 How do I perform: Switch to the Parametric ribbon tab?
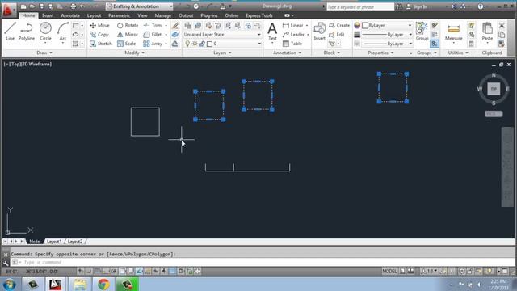coord(119,15)
